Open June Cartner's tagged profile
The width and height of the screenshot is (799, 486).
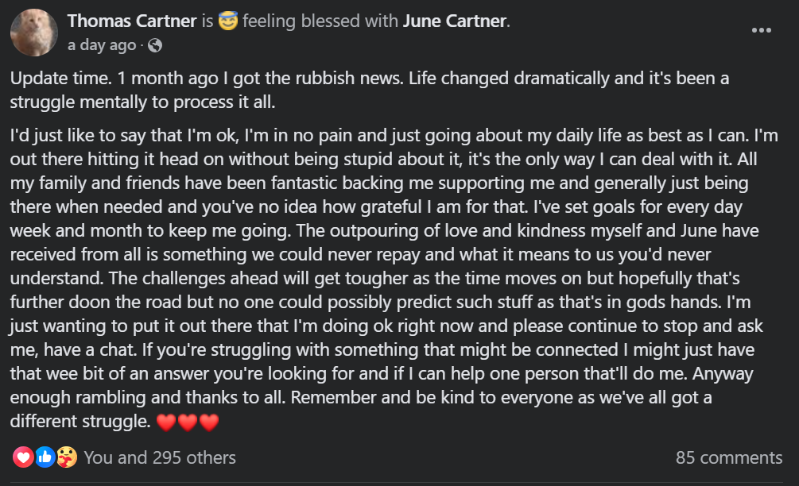455,21
